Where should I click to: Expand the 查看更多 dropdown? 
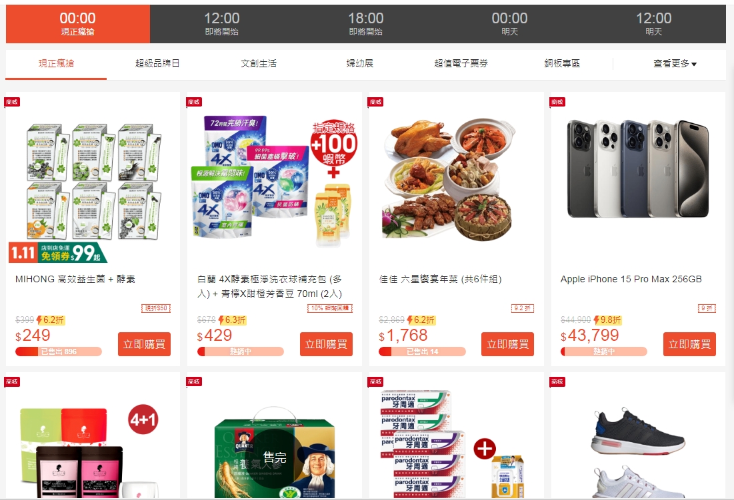pyautogui.click(x=675, y=63)
